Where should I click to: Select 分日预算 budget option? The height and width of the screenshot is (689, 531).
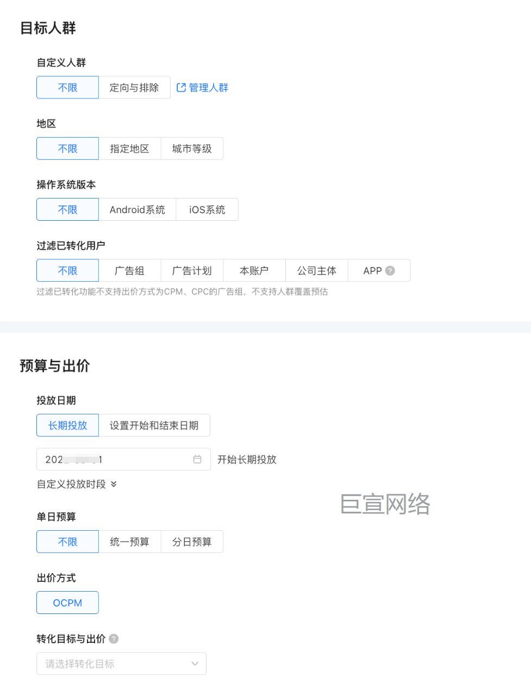192,542
